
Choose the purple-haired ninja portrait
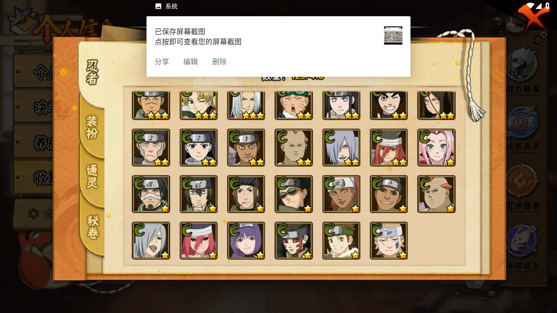[x=246, y=241]
